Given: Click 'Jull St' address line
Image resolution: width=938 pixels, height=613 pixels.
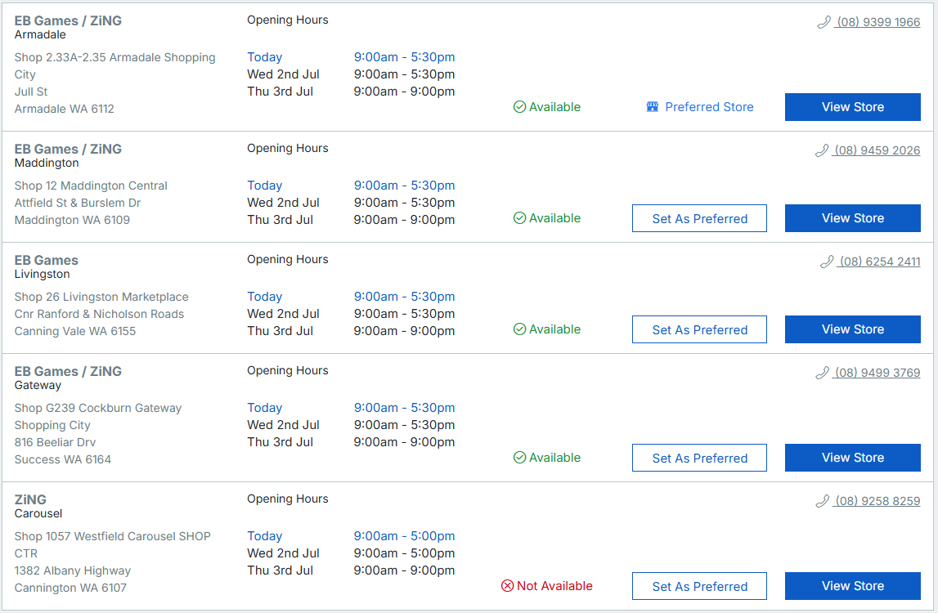Looking at the screenshot, I should pyautogui.click(x=31, y=92).
